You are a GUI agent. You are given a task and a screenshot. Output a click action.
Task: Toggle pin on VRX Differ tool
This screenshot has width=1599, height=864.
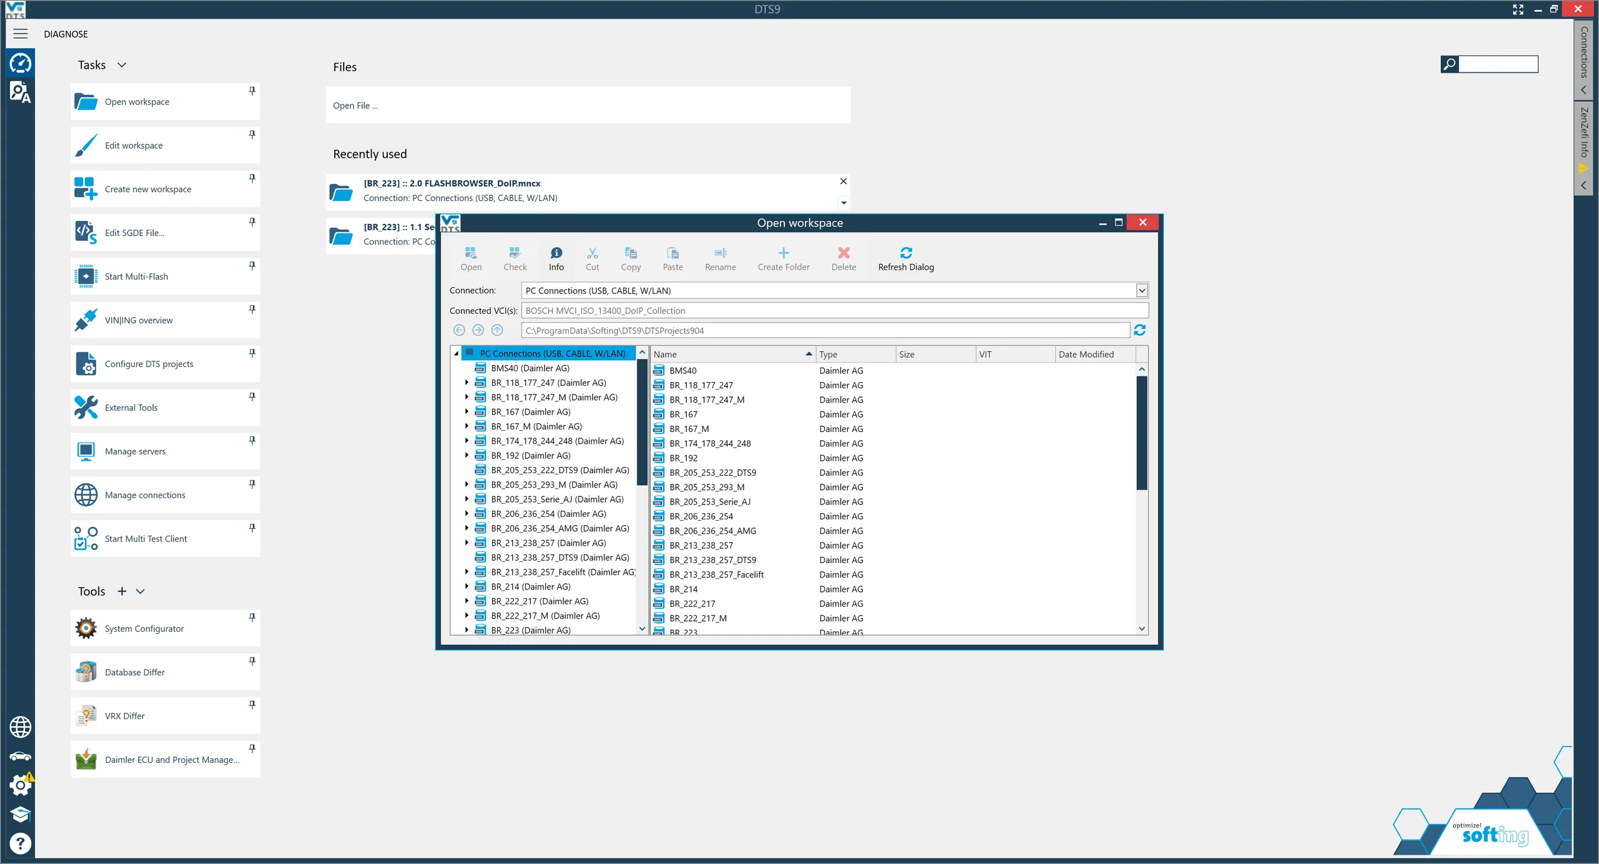click(252, 705)
